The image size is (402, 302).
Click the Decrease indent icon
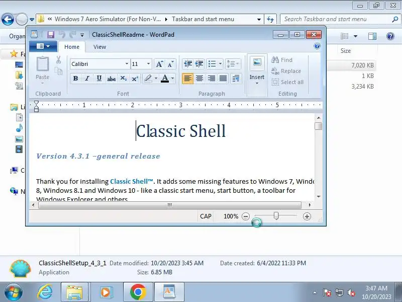pyautogui.click(x=188, y=64)
